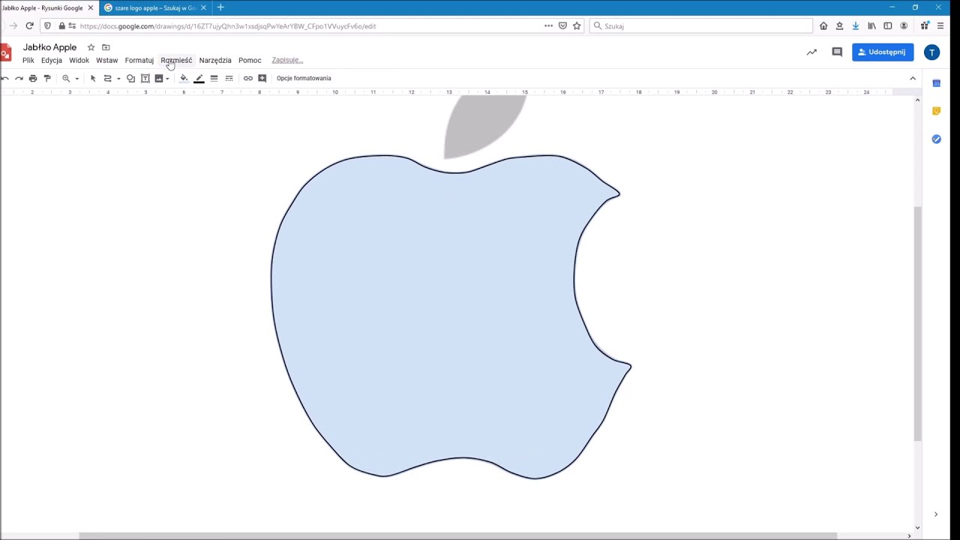The image size is (960, 540).
Task: Open Google Keep in the side panel
Action: (x=936, y=111)
